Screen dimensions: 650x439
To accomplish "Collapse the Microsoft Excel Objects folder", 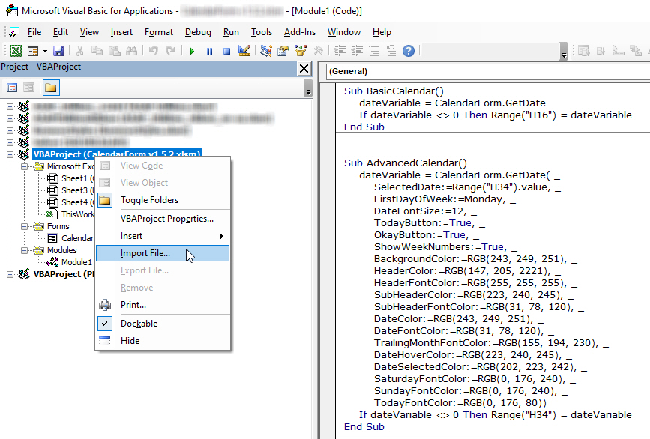I will [25, 166].
